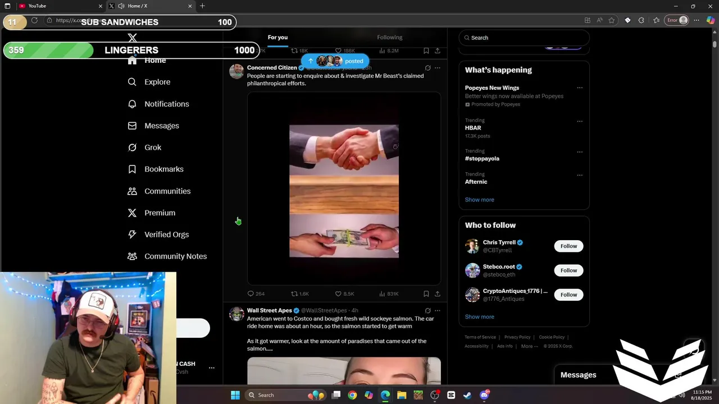Open Steam from the taskbar
The width and height of the screenshot is (719, 404).
click(467, 395)
